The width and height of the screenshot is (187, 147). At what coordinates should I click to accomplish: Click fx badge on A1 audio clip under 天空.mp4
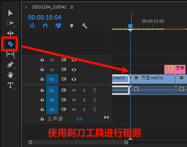[136, 89]
